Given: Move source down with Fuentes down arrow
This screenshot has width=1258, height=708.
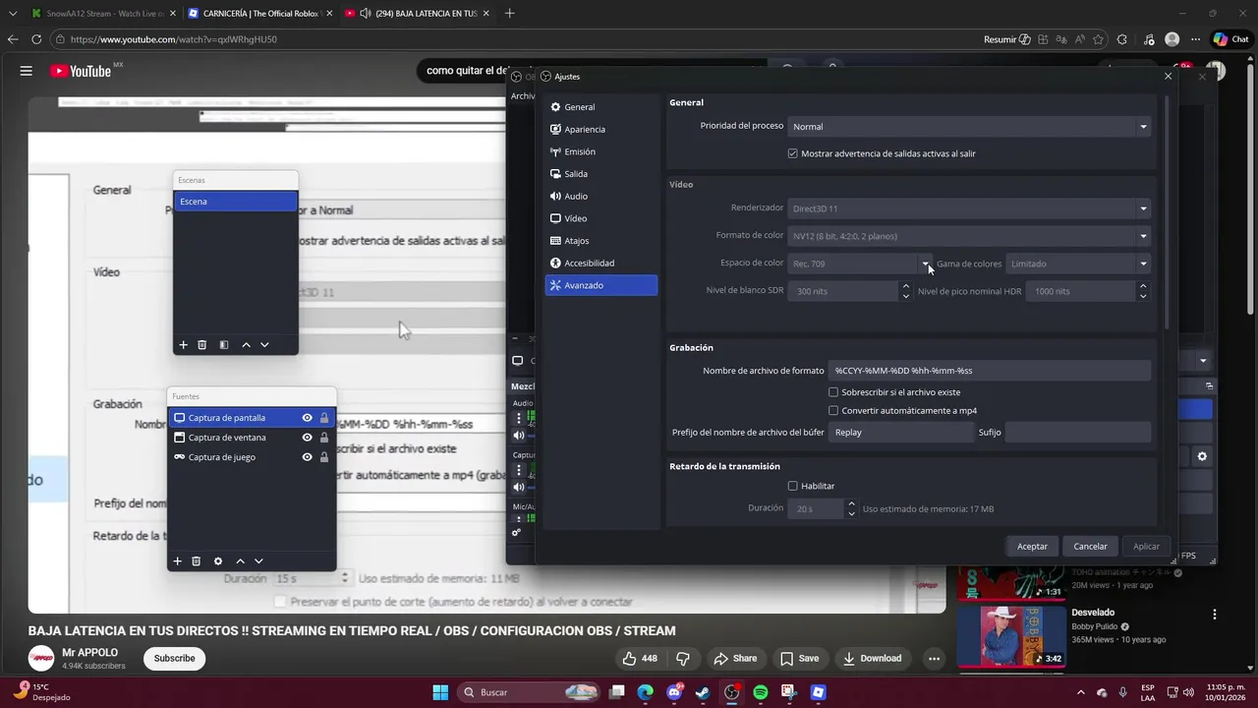Looking at the screenshot, I should (x=258, y=561).
